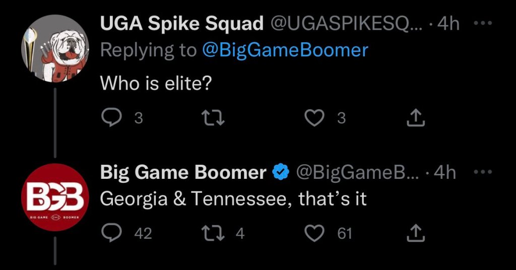This screenshot has width=516, height=270.
Task: Click the "Georgia & Tennessee, that's it" text
Action: coord(233,198)
